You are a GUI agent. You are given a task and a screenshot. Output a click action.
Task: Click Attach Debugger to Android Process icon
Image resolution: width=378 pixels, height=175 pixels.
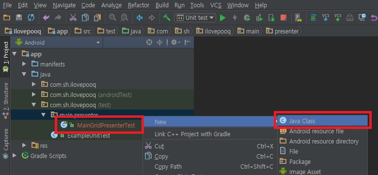pyautogui.click(x=272, y=18)
